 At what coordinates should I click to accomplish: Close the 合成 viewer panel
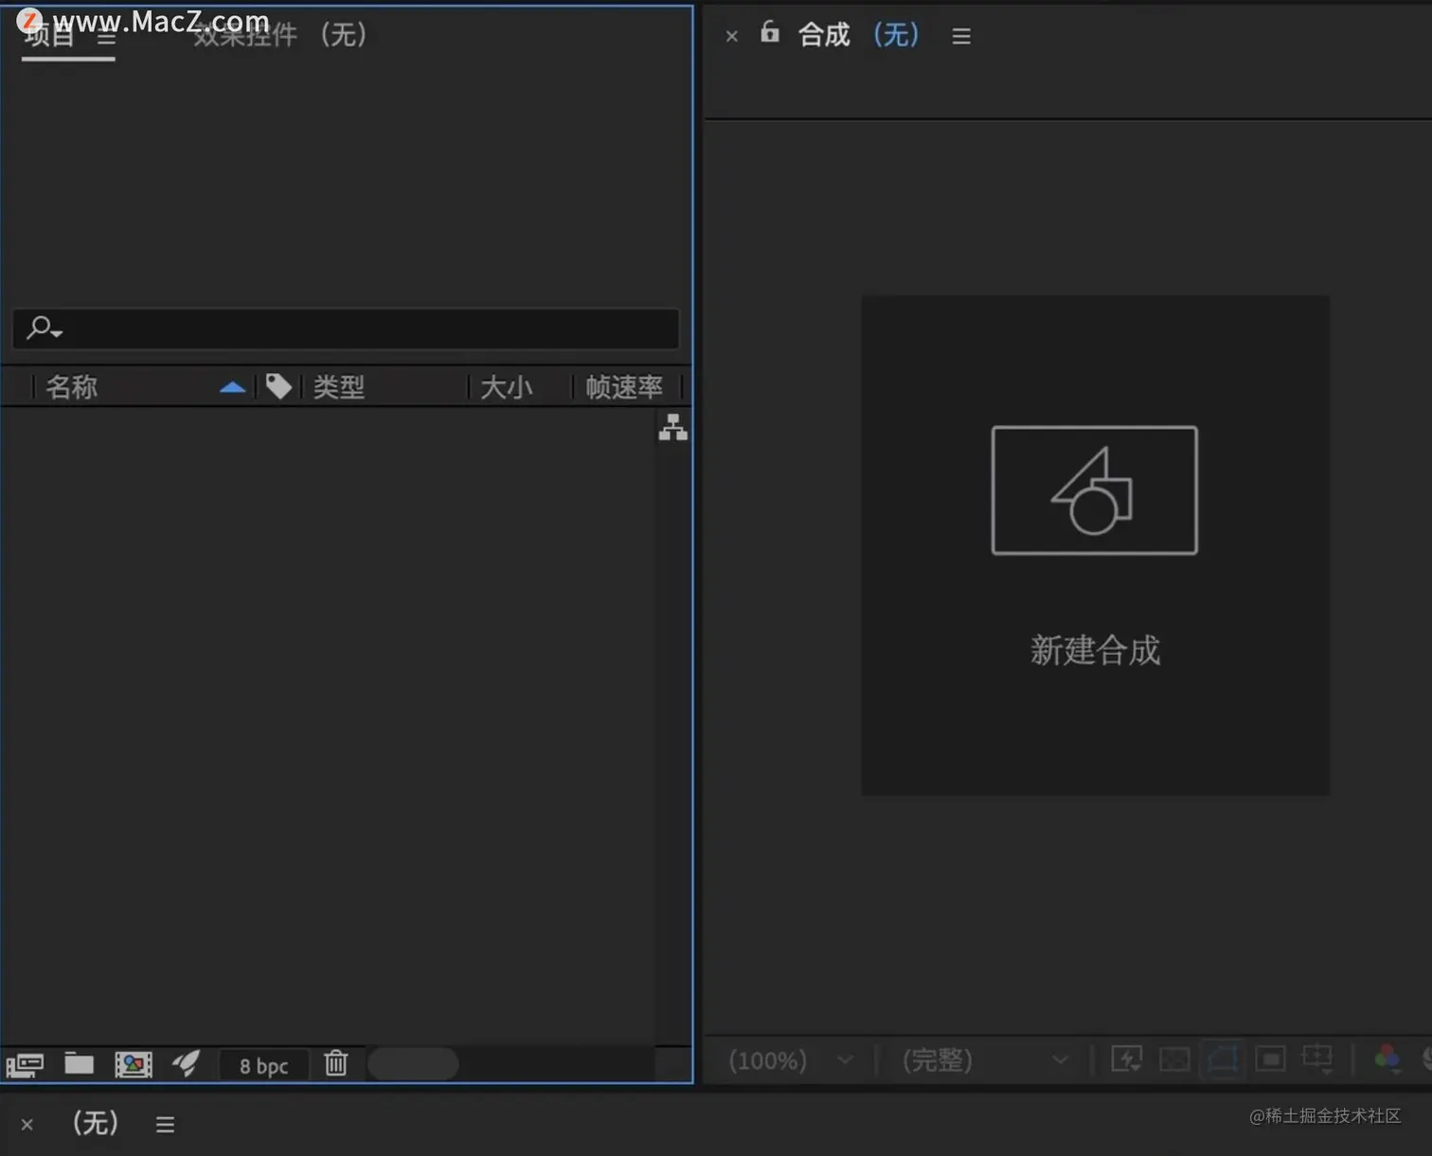pyautogui.click(x=731, y=36)
